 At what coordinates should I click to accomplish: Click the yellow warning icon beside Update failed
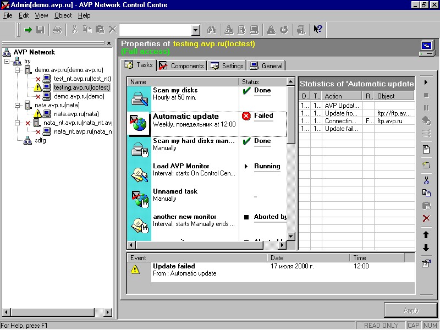pyautogui.click(x=135, y=269)
